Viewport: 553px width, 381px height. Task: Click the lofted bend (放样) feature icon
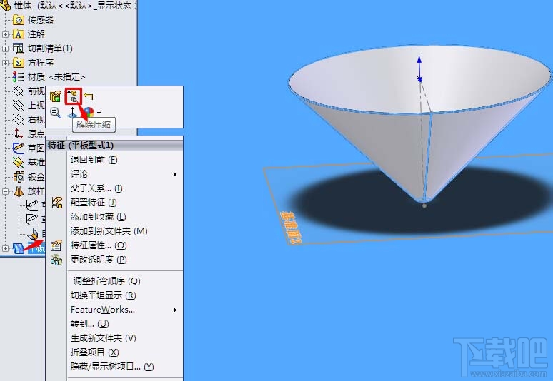click(x=19, y=191)
